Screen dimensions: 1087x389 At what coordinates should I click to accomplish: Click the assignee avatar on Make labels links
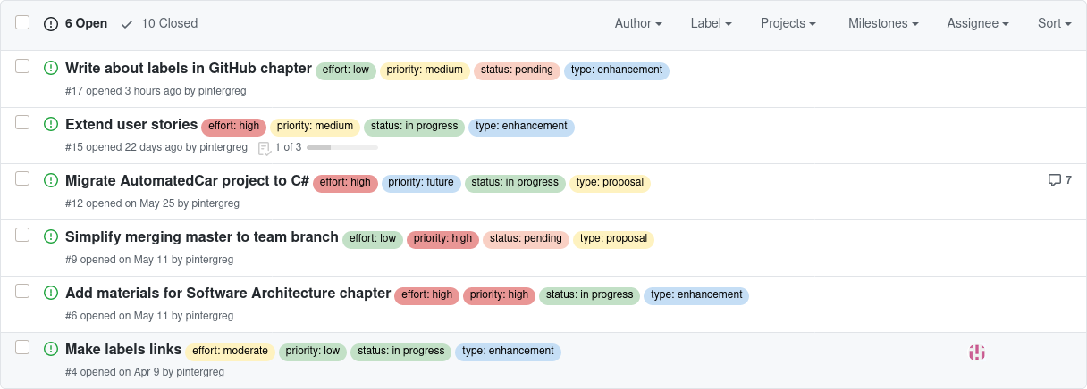(976, 352)
